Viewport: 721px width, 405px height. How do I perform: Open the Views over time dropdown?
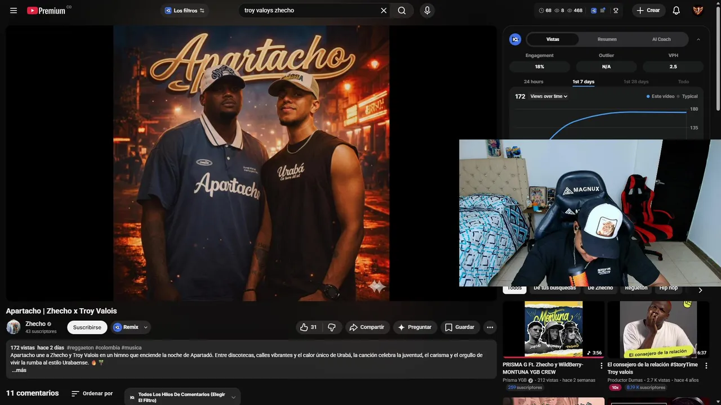549,96
